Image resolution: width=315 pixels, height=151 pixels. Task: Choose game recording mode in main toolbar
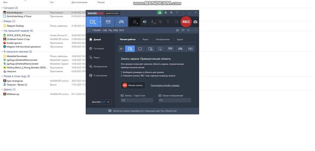coord(121,22)
